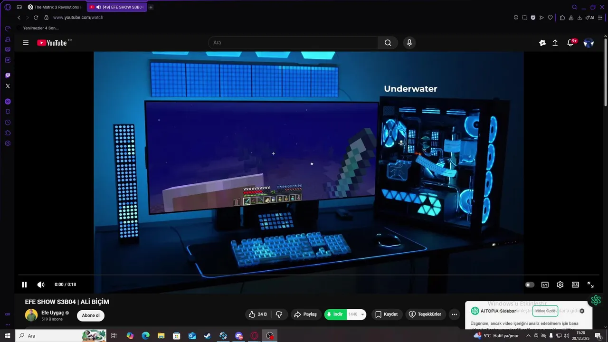
Task: Focus the YouTube Ara search field
Action: [293, 43]
